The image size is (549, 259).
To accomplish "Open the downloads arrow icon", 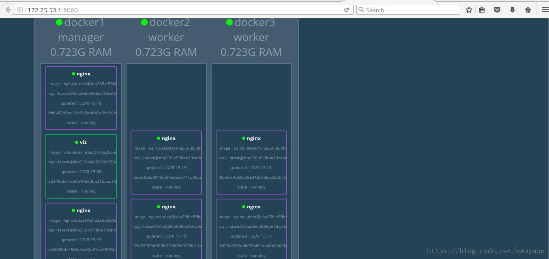I will 513,10.
